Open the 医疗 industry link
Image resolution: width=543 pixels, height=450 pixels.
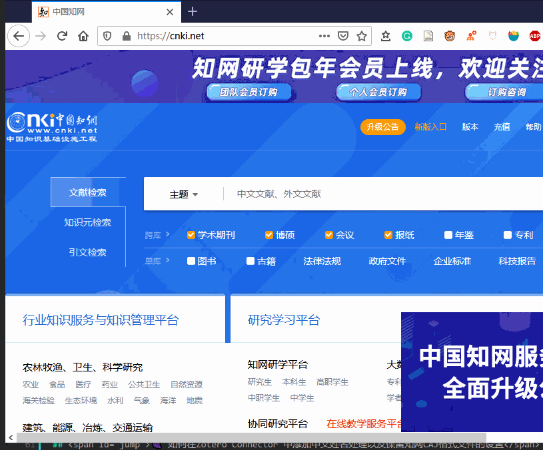[x=83, y=384]
